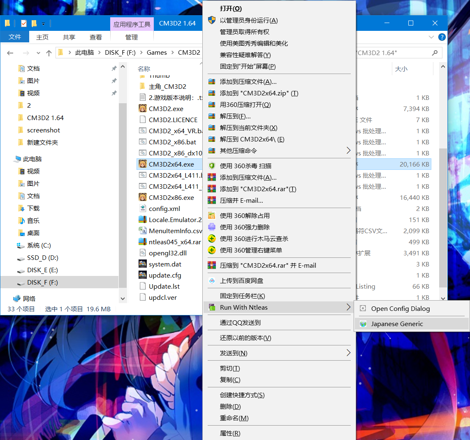
Task: Expand the 此电脑 breadcrumb chevron
Action: (x=99, y=53)
